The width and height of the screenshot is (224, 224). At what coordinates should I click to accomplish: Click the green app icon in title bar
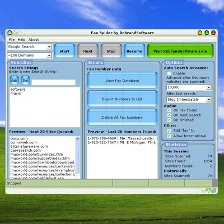coord(10,33)
